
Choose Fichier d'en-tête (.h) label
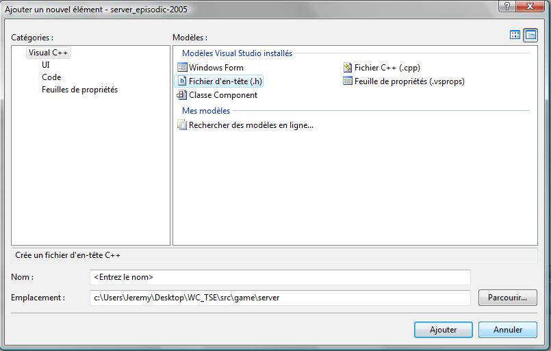(225, 81)
